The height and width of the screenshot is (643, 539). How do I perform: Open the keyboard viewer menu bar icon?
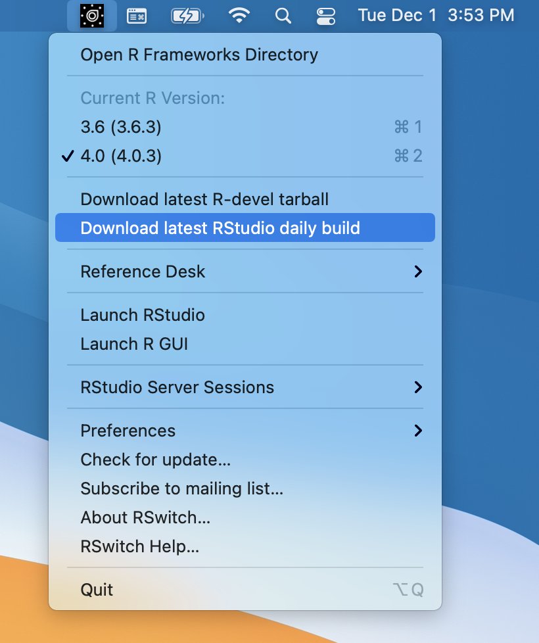coord(137,16)
